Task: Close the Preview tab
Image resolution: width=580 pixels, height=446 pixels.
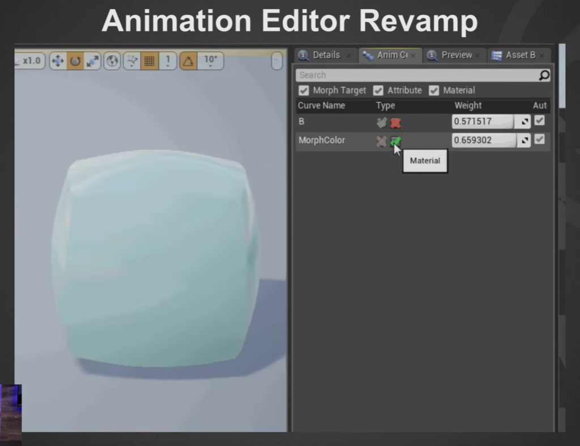Action: pyautogui.click(x=477, y=56)
